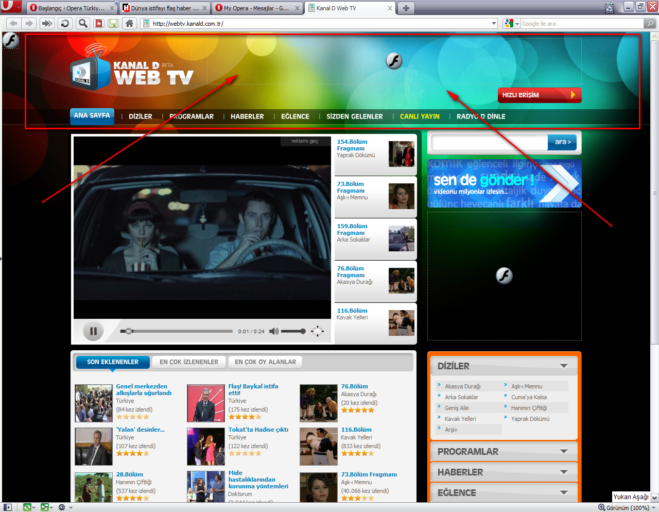Click the Flash plugin icon at page corner
659x512 pixels.
click(10, 40)
